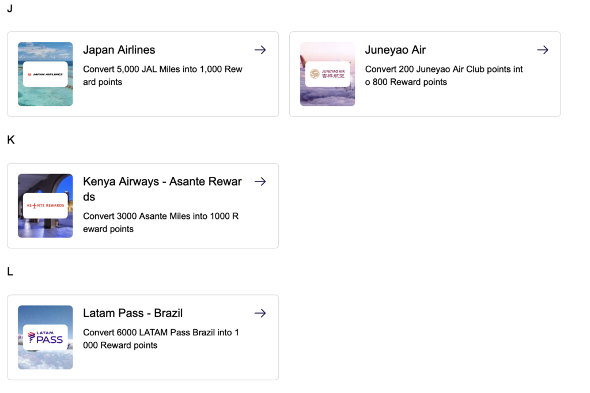Image resolution: width=590 pixels, height=393 pixels.
Task: Select Kenya Airways - Asante Rewards heading
Action: tap(162, 189)
